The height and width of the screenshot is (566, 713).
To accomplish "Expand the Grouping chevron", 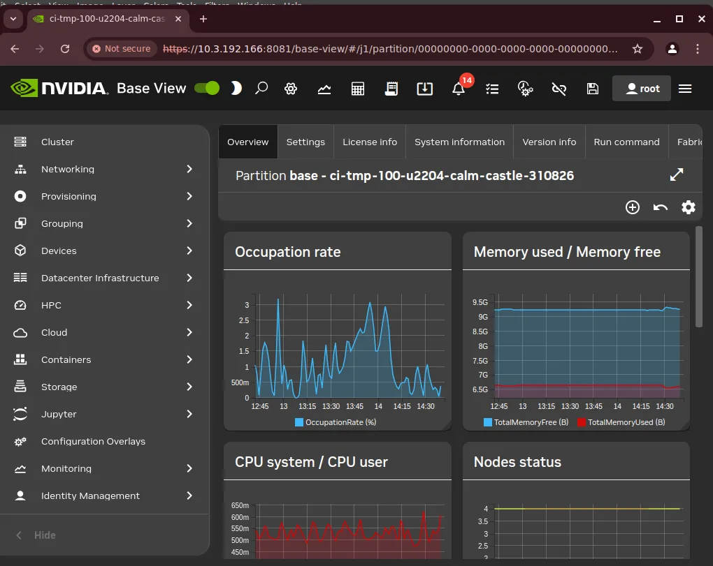I will [189, 223].
